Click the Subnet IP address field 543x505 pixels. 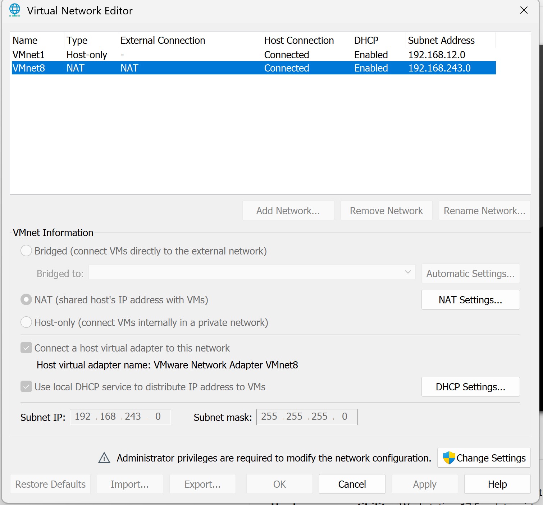120,417
